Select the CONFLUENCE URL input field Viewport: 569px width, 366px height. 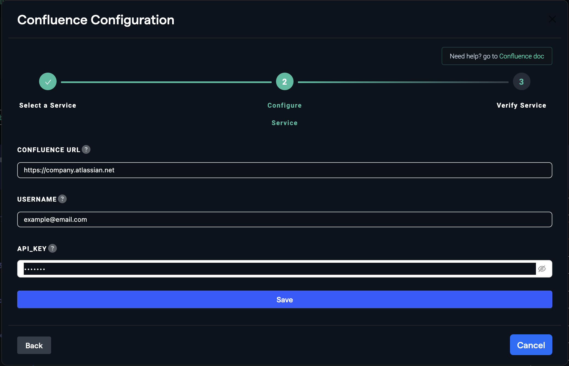click(x=284, y=170)
